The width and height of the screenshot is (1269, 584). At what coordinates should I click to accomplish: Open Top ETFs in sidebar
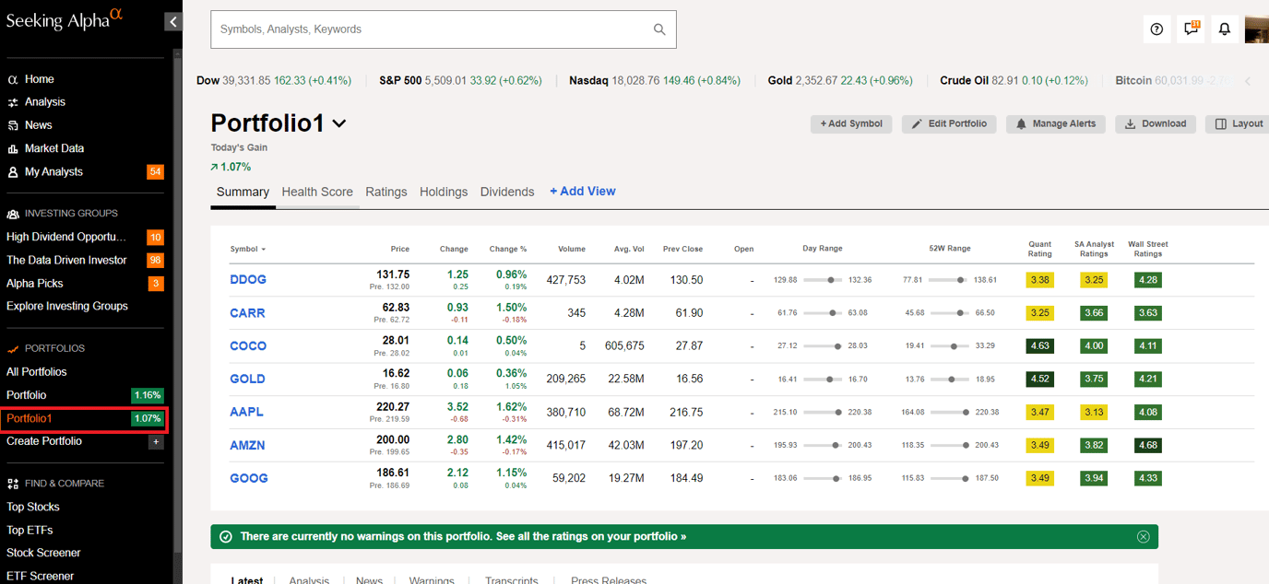pos(30,530)
